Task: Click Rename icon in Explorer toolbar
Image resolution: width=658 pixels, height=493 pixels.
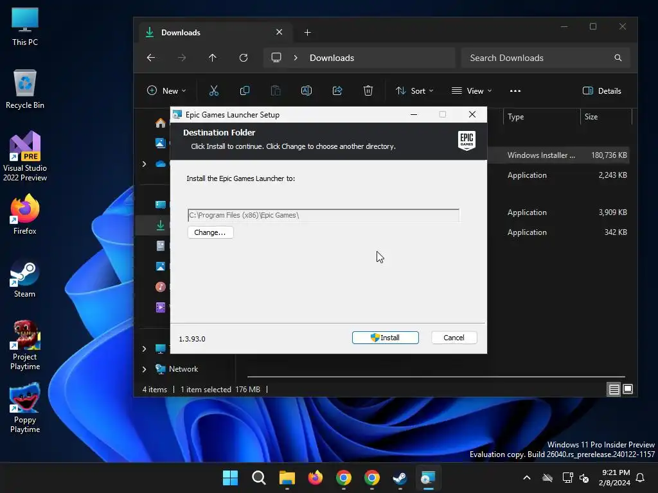Action: pyautogui.click(x=307, y=91)
